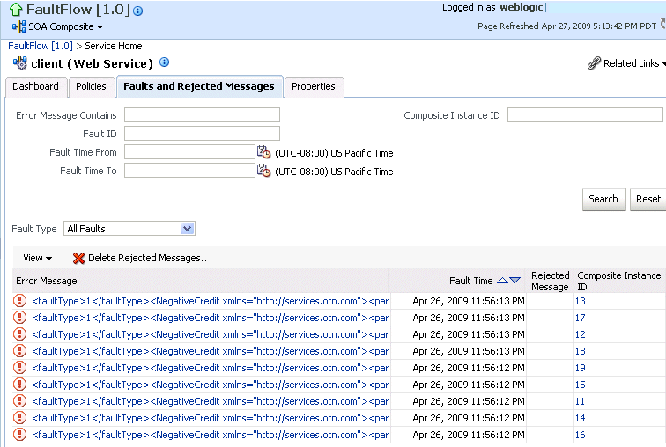Open the fault message link for instance 13
666x447 pixels.
coord(211,301)
